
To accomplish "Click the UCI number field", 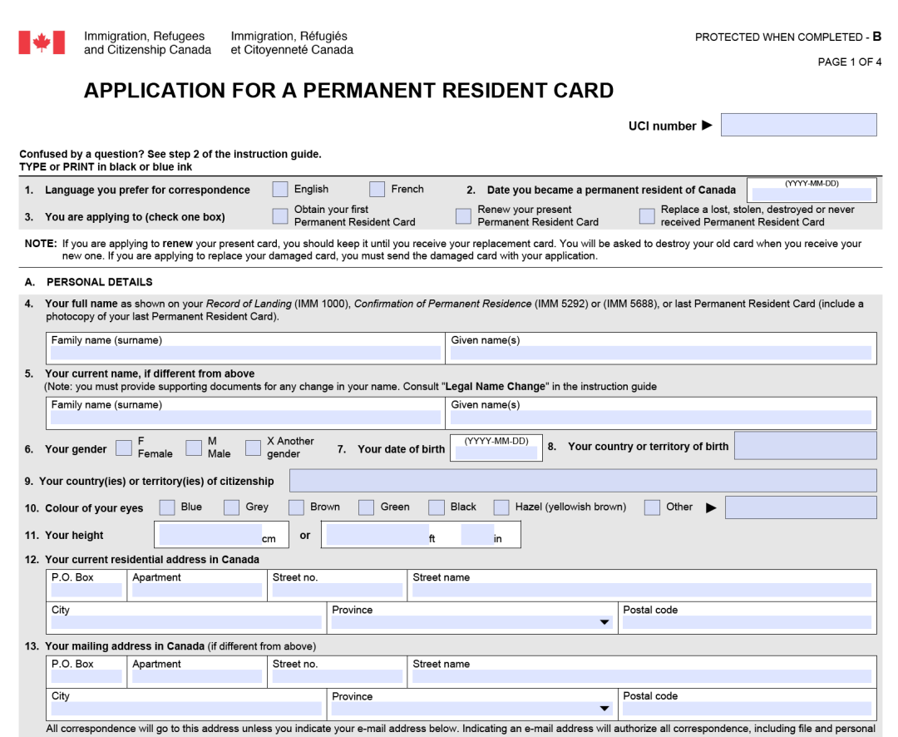I will pyautogui.click(x=798, y=125).
